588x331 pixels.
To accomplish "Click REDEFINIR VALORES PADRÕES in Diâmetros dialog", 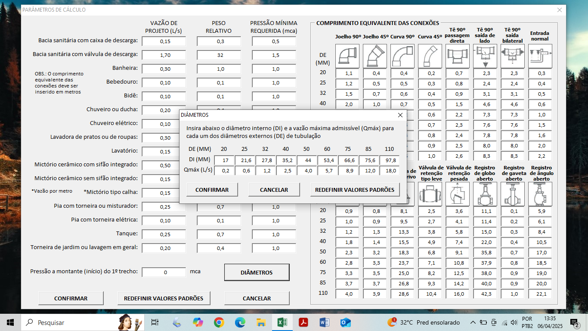I will [355, 190].
